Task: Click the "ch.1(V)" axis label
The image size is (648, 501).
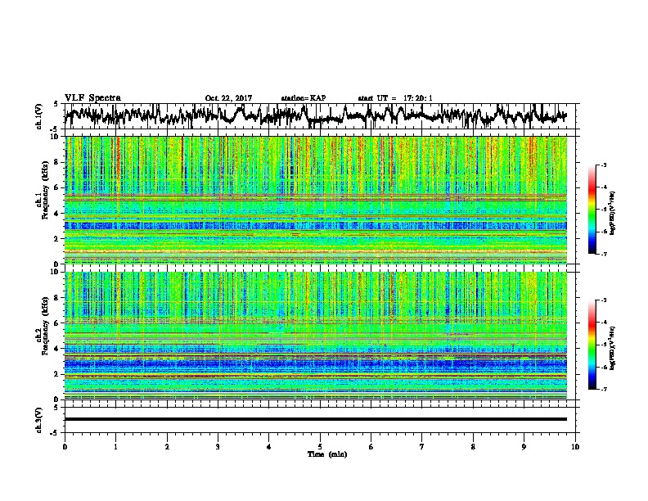Action: pyautogui.click(x=38, y=116)
